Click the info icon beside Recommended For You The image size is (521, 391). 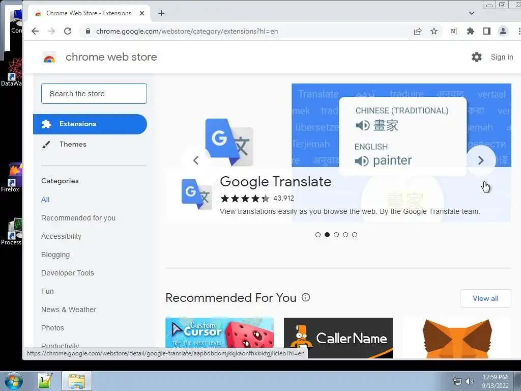(x=306, y=297)
